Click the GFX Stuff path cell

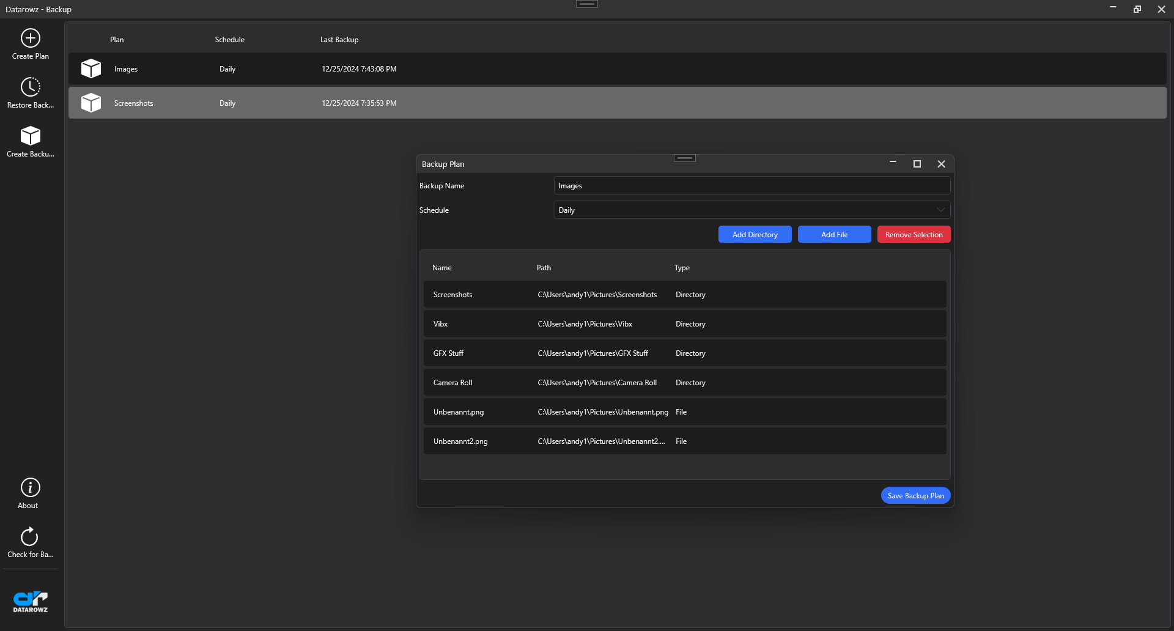[x=593, y=353]
